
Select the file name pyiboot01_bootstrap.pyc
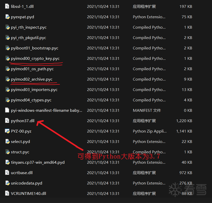[35, 48]
